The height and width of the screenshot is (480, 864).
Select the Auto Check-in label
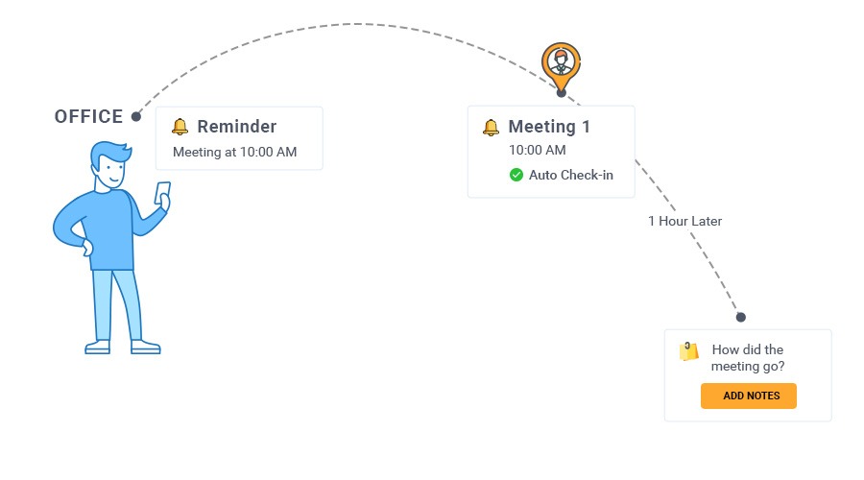click(571, 175)
